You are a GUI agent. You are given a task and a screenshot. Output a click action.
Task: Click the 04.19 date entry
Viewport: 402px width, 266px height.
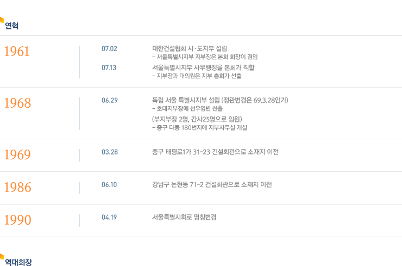coord(109,217)
